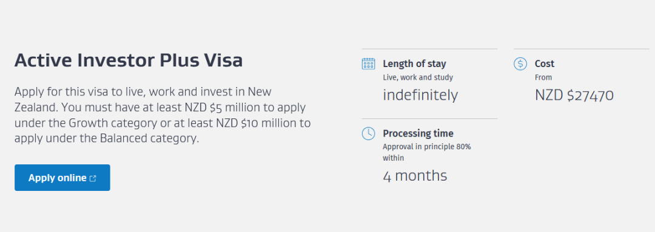Click the From text under Cost
The image size is (655, 232).
[543, 77]
